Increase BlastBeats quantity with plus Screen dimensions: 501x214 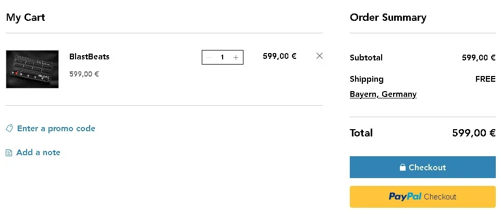(236, 57)
